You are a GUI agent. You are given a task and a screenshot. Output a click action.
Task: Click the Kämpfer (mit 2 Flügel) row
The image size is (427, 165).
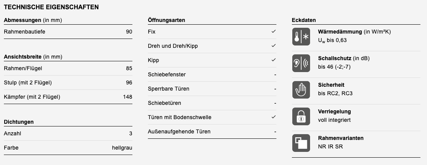68,97
